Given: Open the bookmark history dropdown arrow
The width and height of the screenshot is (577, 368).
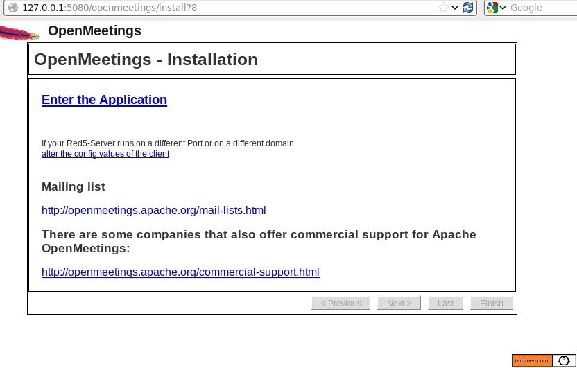Looking at the screenshot, I should pyautogui.click(x=455, y=8).
